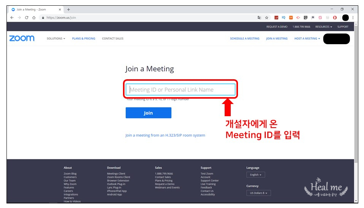Viewport: 364px width, 208px height.
Task: Click Request a Demo in top bar
Action: [277, 27]
